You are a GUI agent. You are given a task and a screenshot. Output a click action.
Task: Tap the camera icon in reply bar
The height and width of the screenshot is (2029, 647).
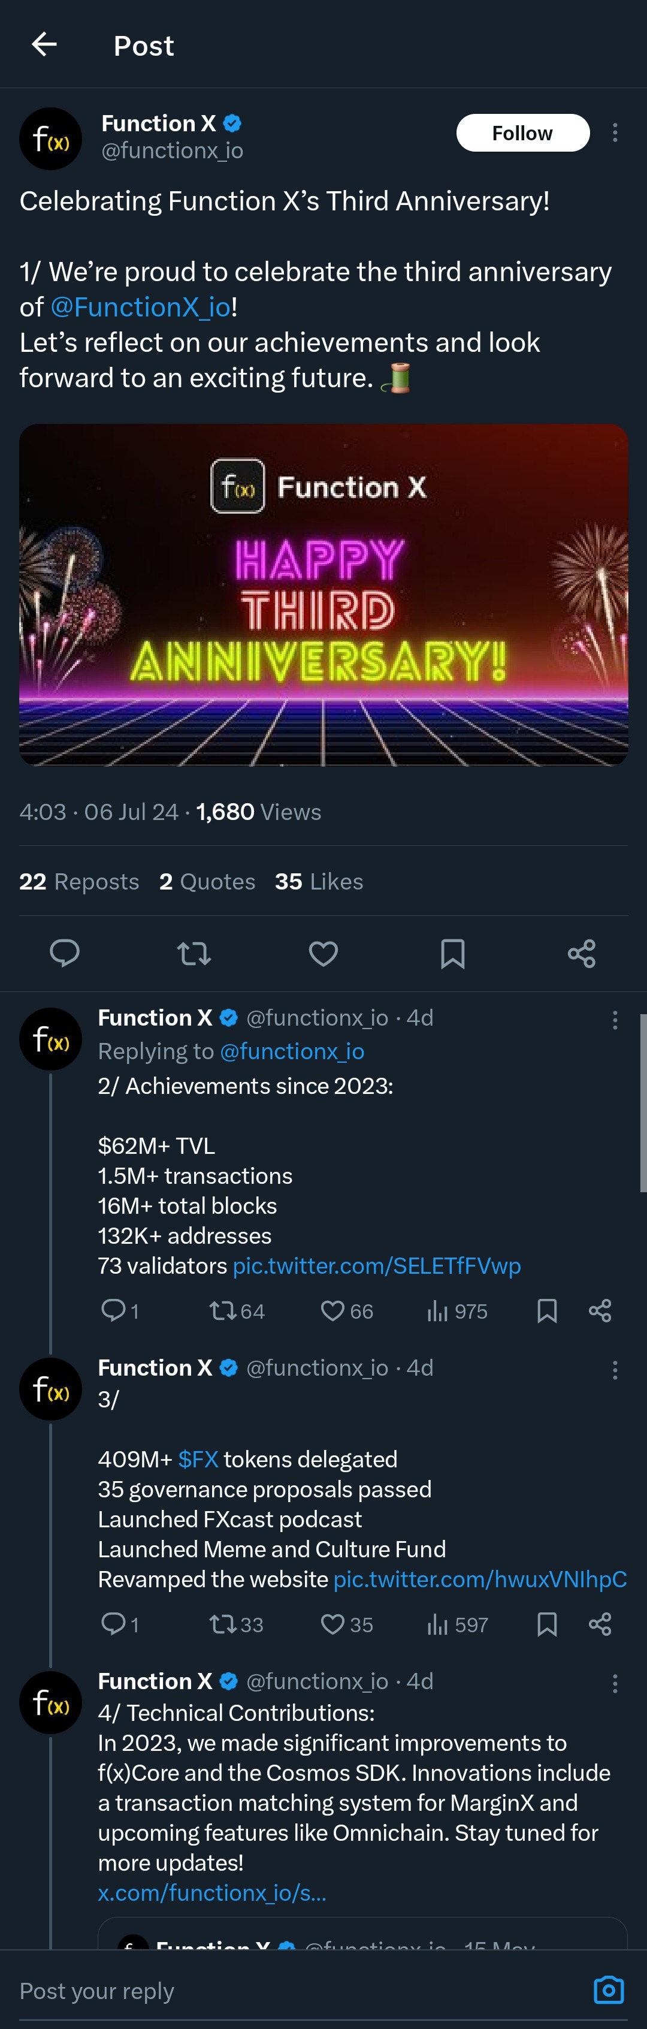[609, 1989]
